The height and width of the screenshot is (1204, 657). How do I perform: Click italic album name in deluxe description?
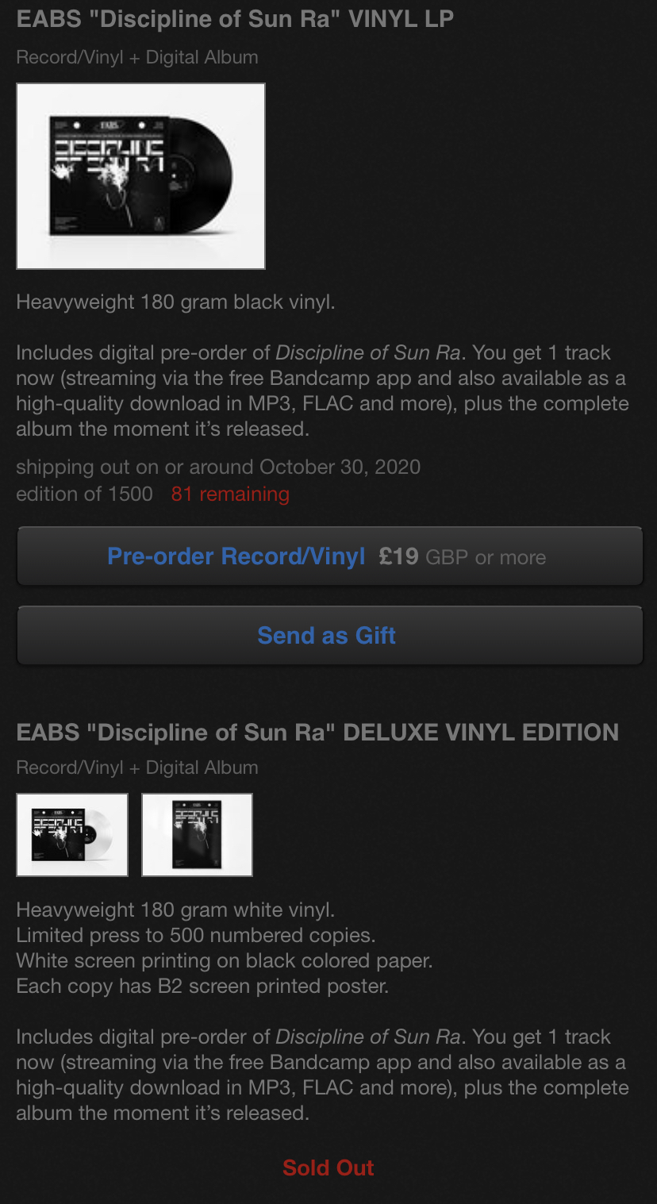pos(368,1037)
